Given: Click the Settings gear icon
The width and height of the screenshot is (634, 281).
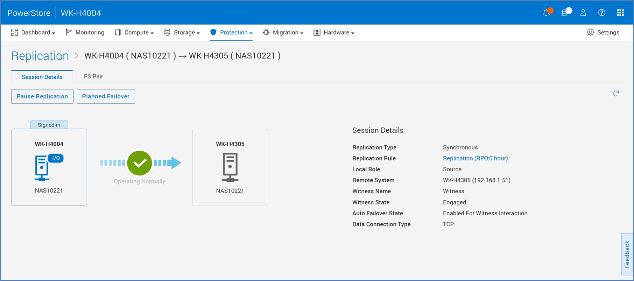Looking at the screenshot, I should [x=591, y=33].
